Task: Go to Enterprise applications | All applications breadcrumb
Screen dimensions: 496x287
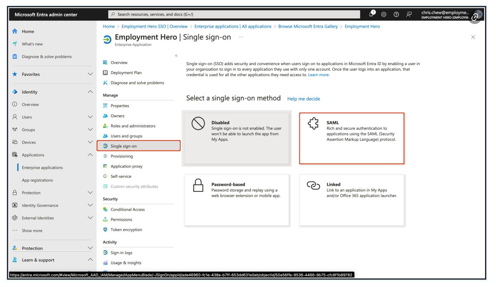Action: [x=233, y=26]
